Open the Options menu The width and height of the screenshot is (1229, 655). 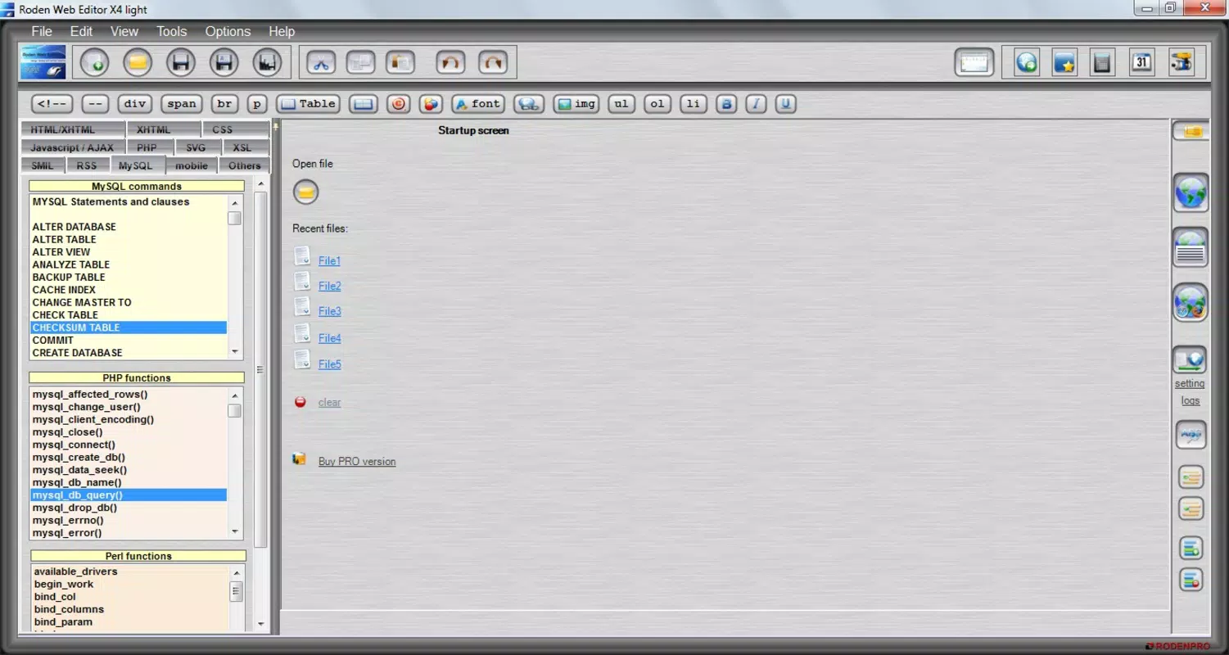click(x=228, y=31)
